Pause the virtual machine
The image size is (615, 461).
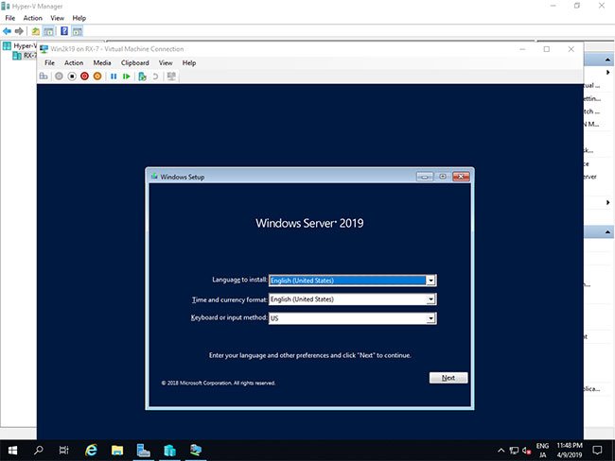114,77
